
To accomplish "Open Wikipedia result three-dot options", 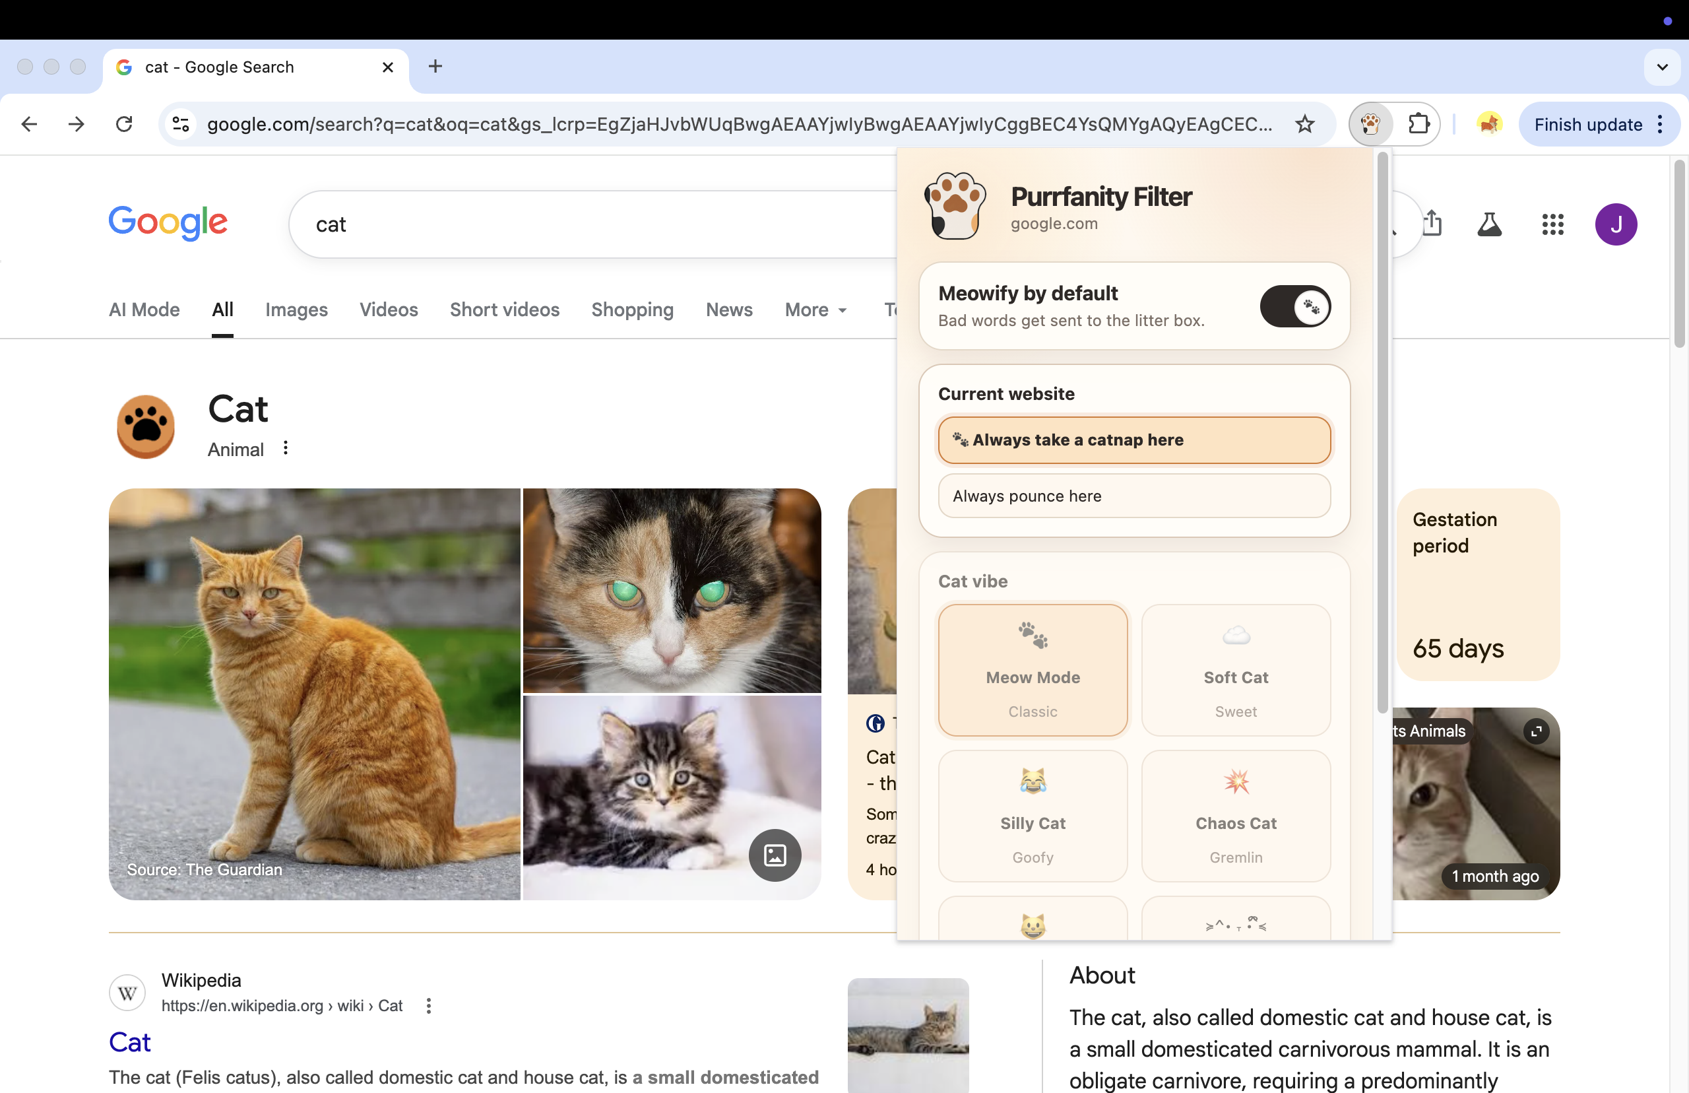I will pyautogui.click(x=428, y=1005).
